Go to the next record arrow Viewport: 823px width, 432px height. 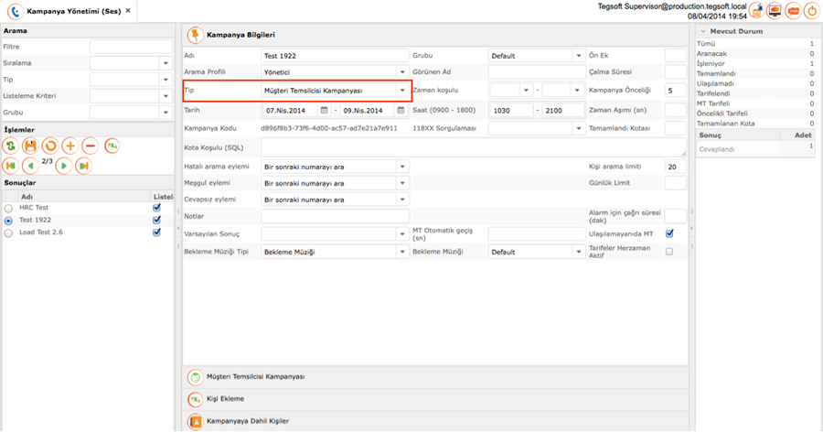coord(63,166)
